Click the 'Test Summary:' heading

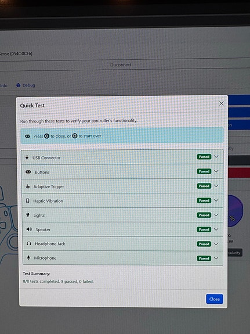(x=37, y=274)
